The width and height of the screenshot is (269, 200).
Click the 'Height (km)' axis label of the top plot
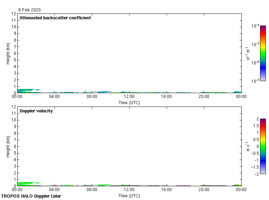[8, 53]
